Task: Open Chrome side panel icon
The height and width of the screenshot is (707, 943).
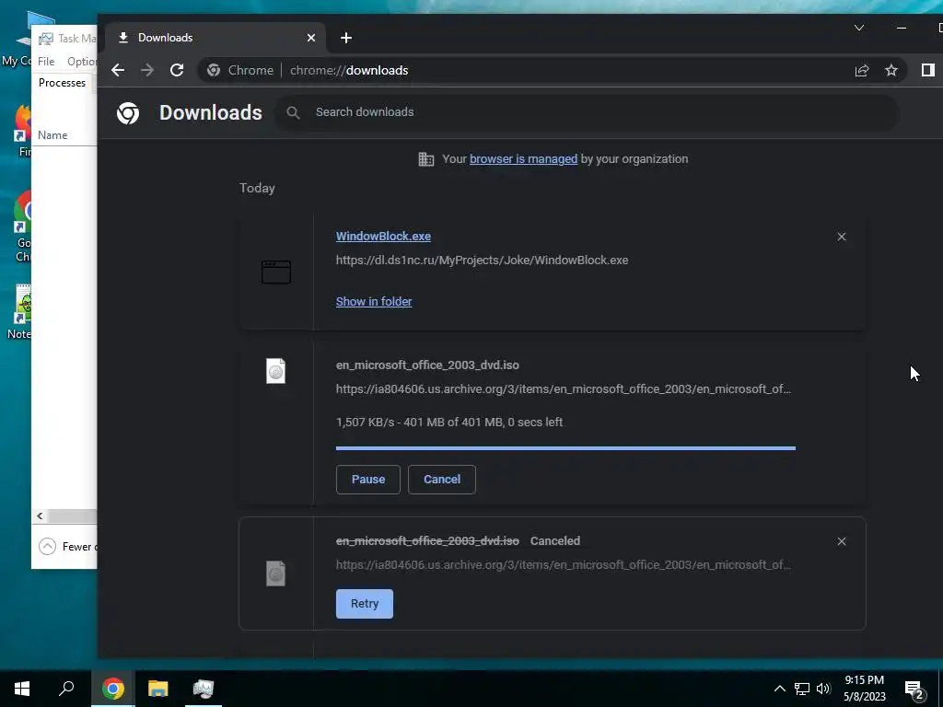Action: 928,70
